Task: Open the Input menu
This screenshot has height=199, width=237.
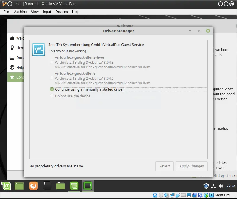Action: click(x=47, y=12)
